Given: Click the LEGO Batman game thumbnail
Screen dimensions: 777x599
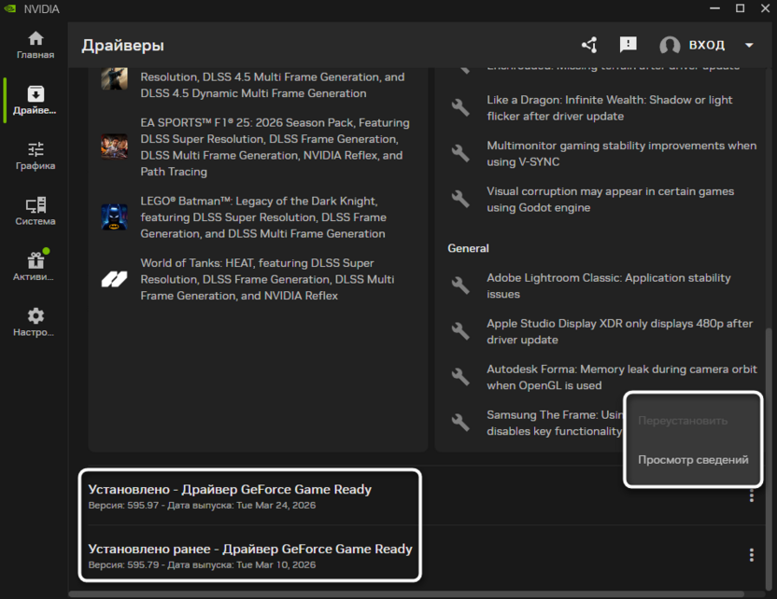Looking at the screenshot, I should pos(115,216).
